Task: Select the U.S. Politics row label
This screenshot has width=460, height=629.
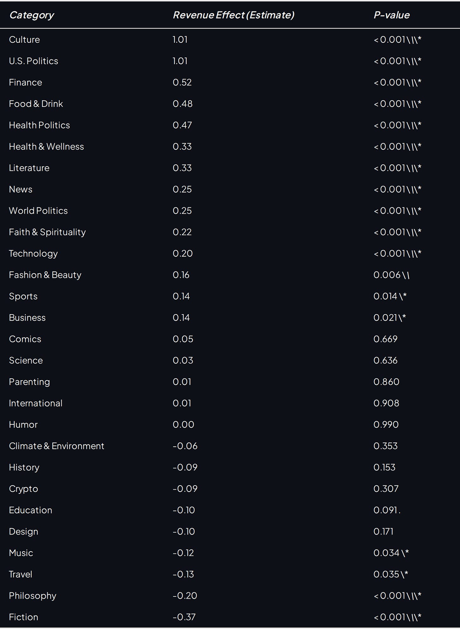Action: pyautogui.click(x=33, y=61)
